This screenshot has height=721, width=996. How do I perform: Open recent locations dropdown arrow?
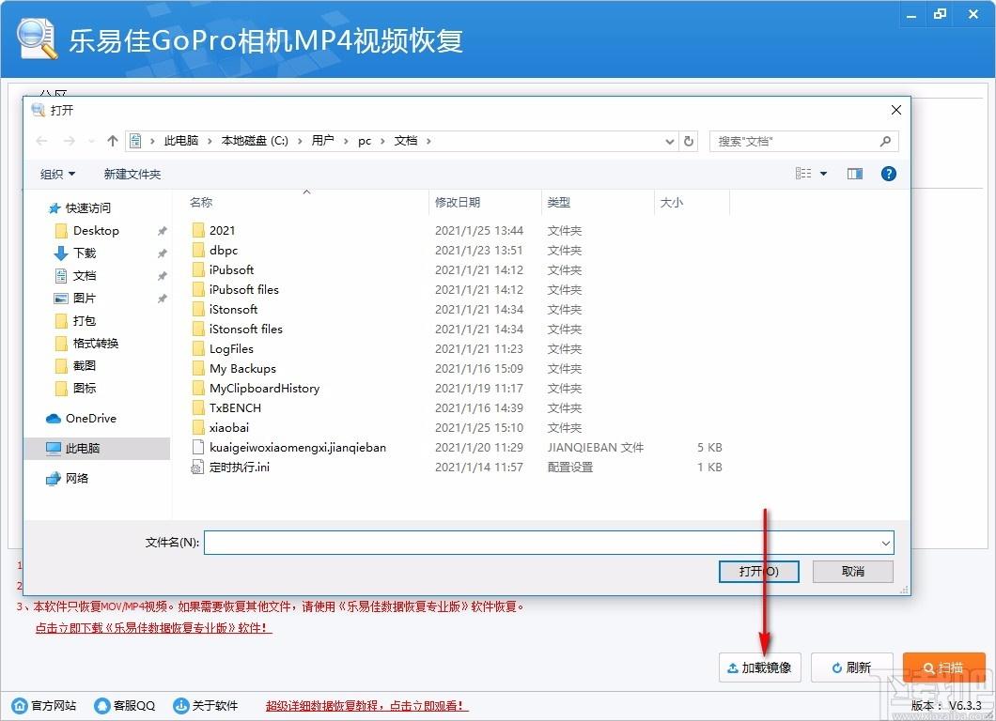[91, 141]
